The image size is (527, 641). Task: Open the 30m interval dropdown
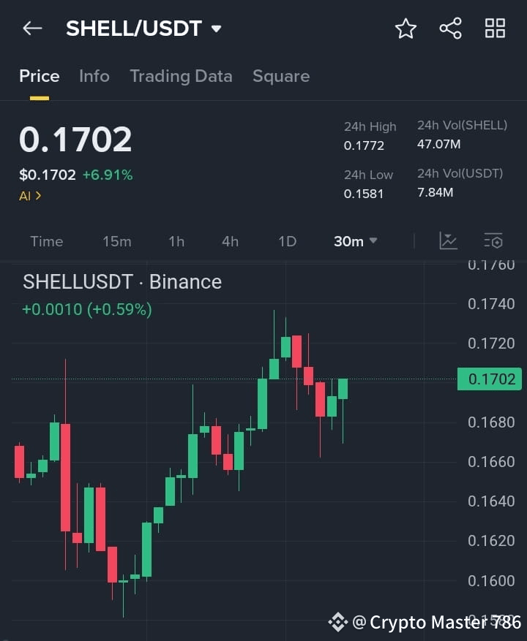tap(355, 241)
